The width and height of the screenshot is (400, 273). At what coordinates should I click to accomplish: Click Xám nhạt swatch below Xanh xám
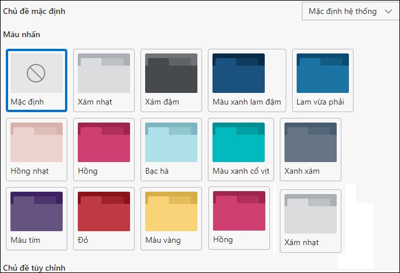[x=311, y=220]
